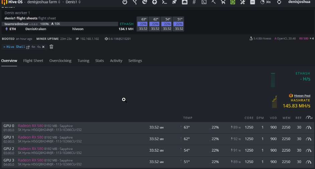Viewport: 315px width, 169px height.
Task: Click the wrench and screwdriver tools icon
Action: 243,2
